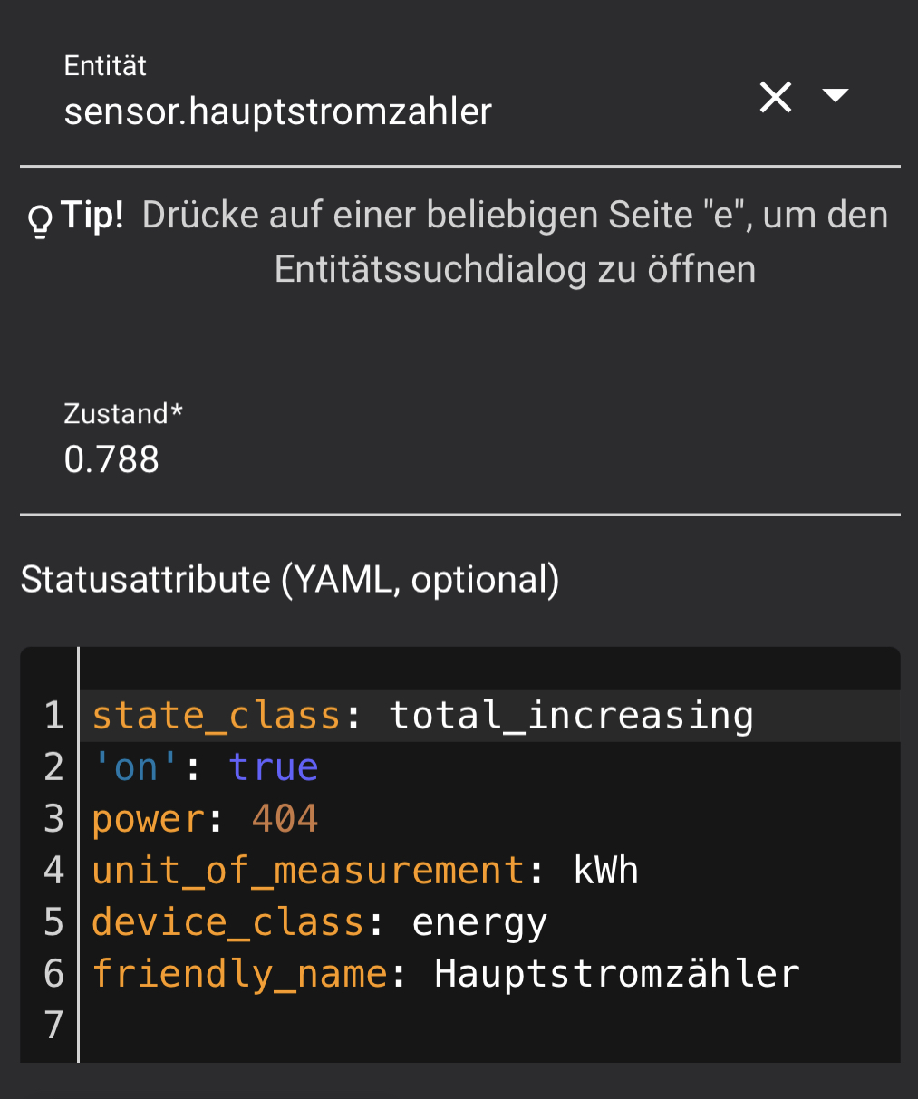Click the unit_of_measurement kWh line

click(364, 871)
